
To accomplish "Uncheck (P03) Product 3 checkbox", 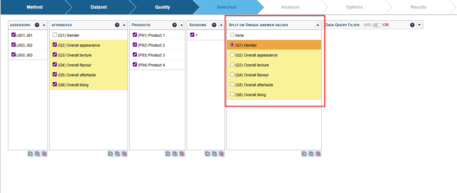I will (x=135, y=55).
